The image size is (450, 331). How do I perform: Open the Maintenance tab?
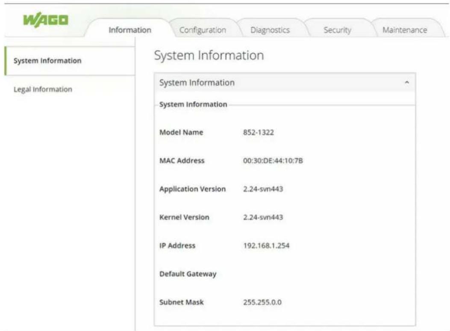point(405,30)
